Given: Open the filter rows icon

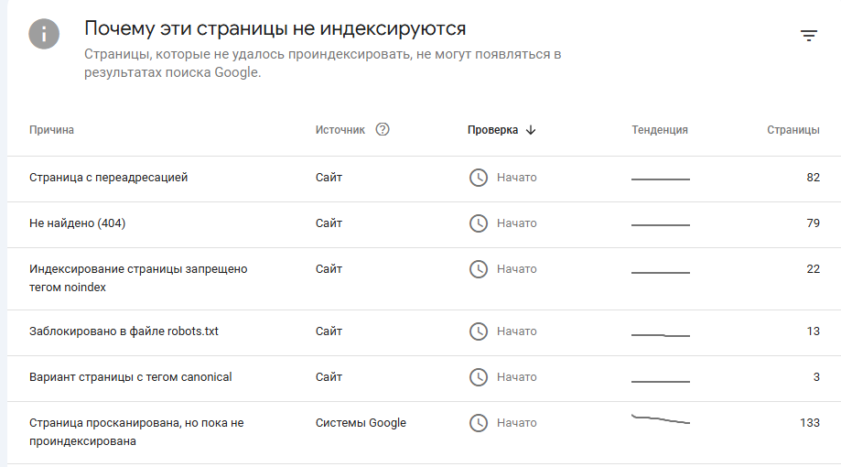Looking at the screenshot, I should [x=809, y=36].
